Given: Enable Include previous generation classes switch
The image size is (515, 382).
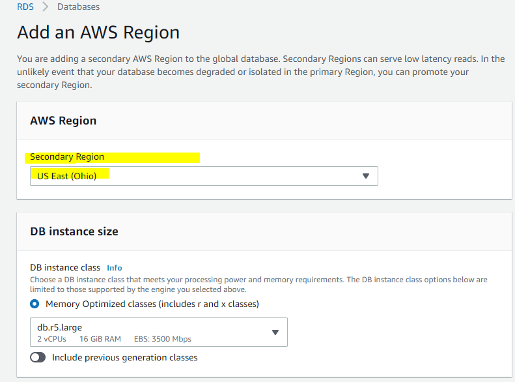Looking at the screenshot, I should tap(38, 357).
